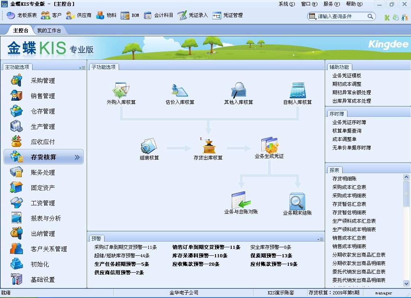
Task: Click the 报表 list scroll down arrow
Action: (x=406, y=284)
